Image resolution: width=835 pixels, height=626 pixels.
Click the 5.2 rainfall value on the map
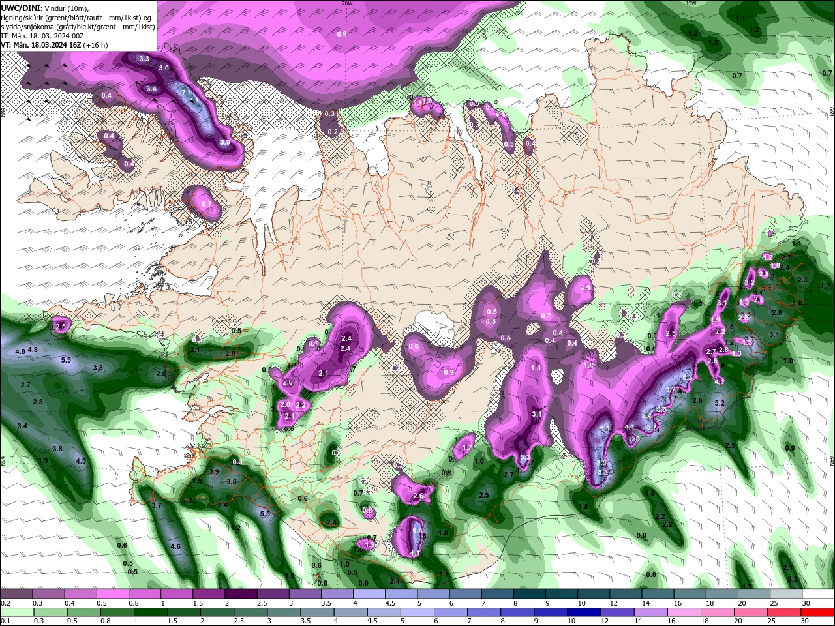pyautogui.click(x=720, y=404)
